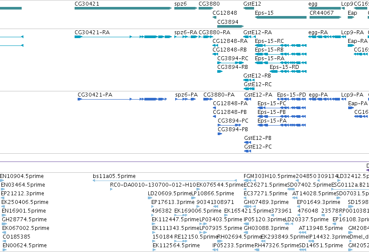Click the EN10904.5prime EST label

pos(22,176)
